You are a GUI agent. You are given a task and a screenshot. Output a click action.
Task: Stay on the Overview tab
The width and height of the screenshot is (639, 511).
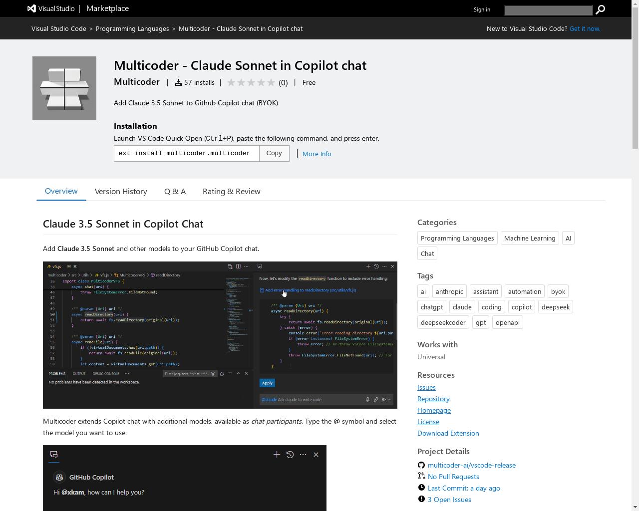(x=61, y=191)
